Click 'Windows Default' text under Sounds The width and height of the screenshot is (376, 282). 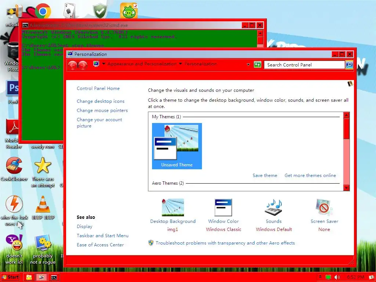click(274, 229)
